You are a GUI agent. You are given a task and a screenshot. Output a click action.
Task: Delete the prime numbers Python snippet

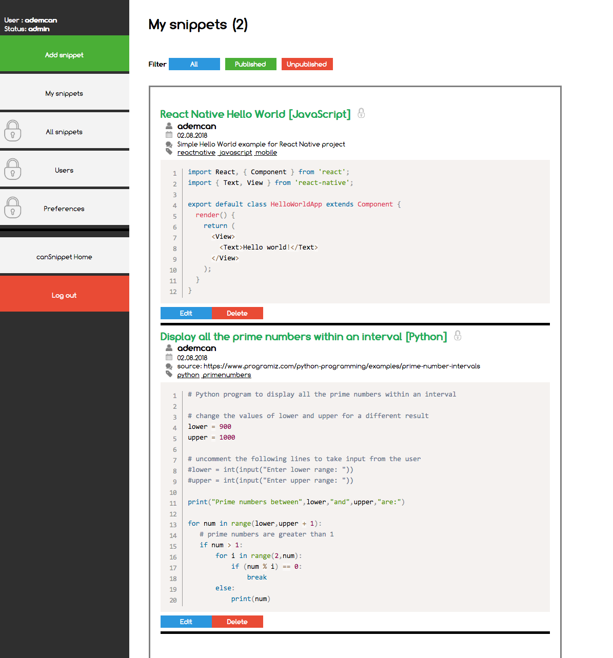click(238, 622)
